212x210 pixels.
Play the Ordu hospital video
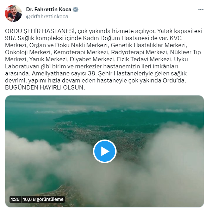pos(105,151)
